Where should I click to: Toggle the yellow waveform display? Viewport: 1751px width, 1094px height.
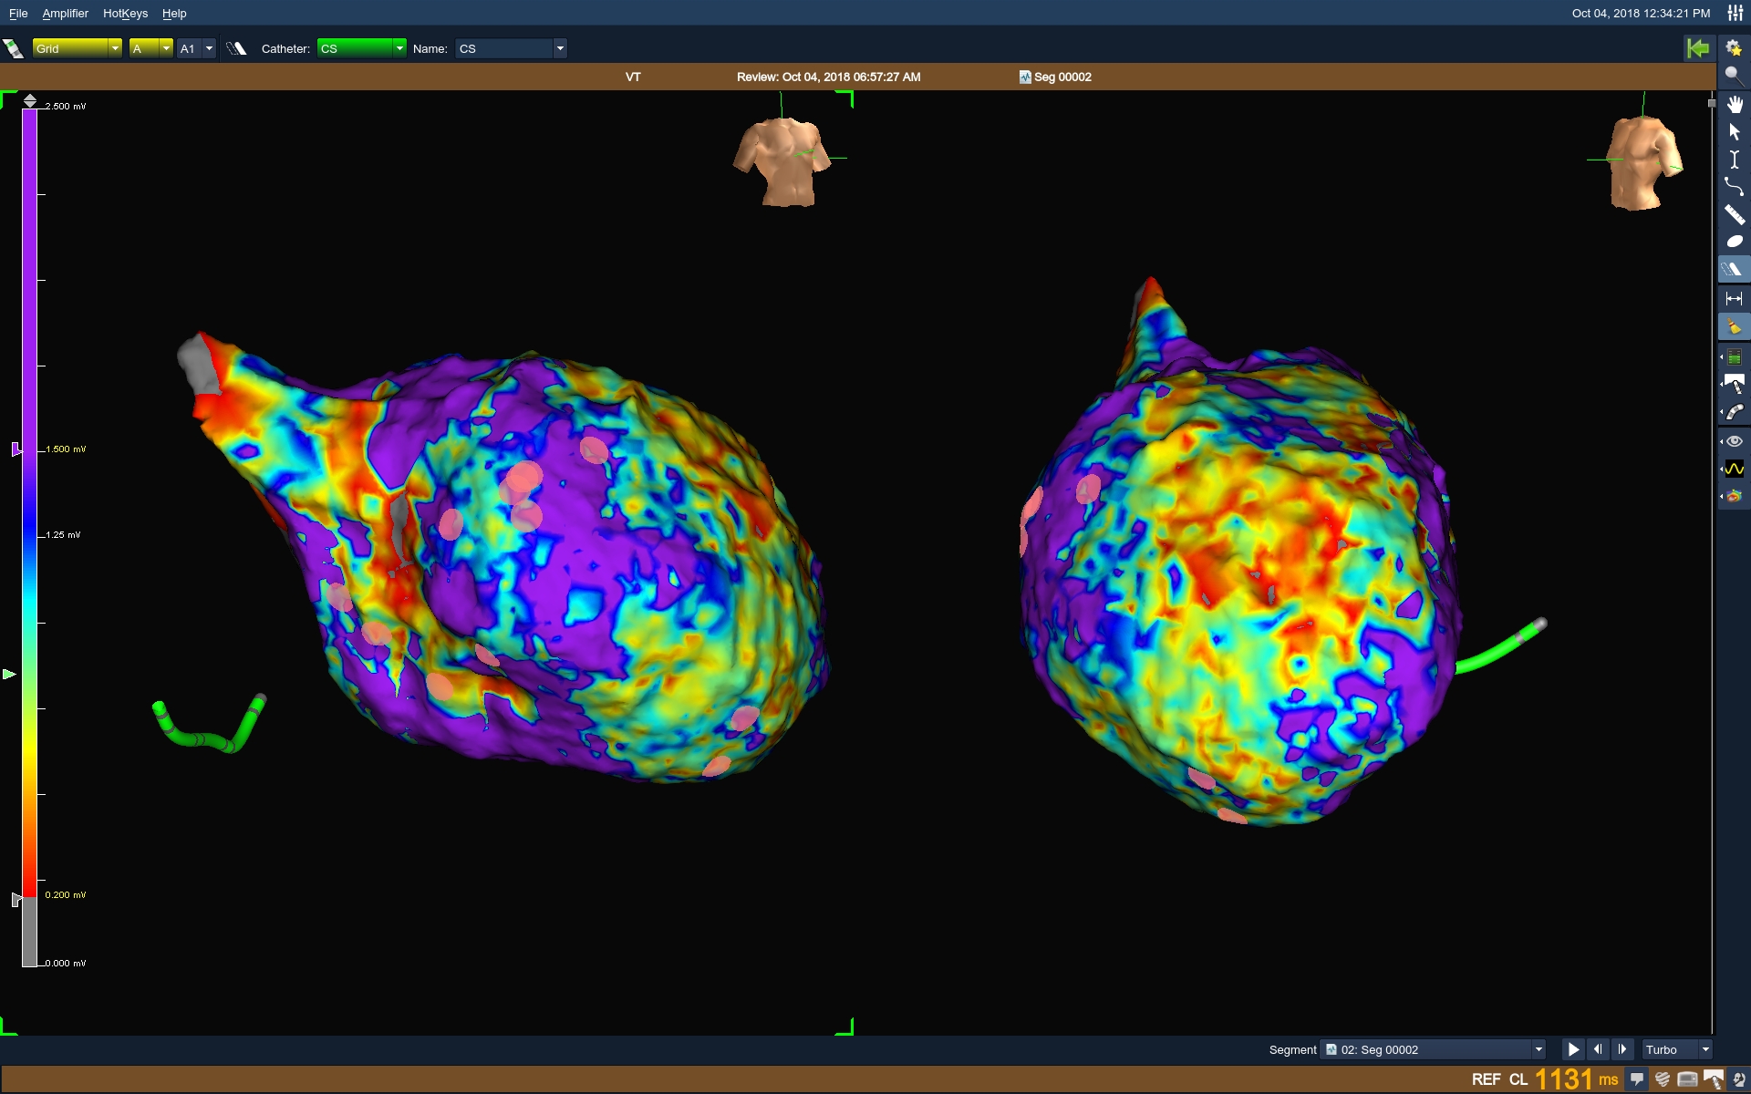tap(1734, 469)
